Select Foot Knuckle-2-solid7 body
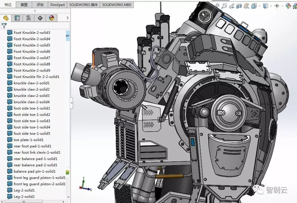This screenshot has width=297, height=203. (32, 58)
